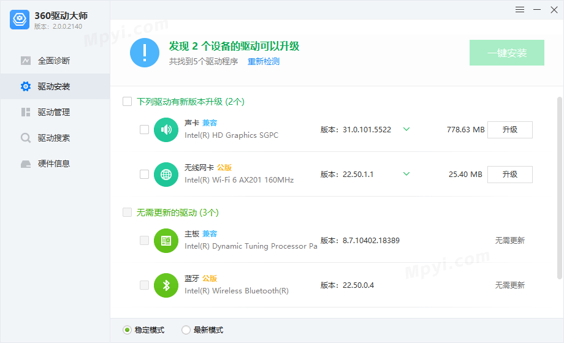This screenshot has width=564, height=343.
Task: Click the 硬件信息 drive icon
Action: point(26,164)
